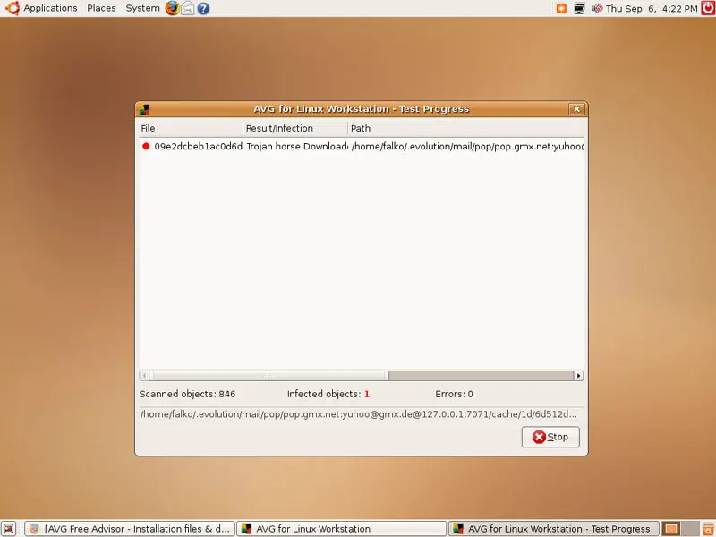Launch Firefox from the top panel
The image size is (716, 537).
coord(172,8)
